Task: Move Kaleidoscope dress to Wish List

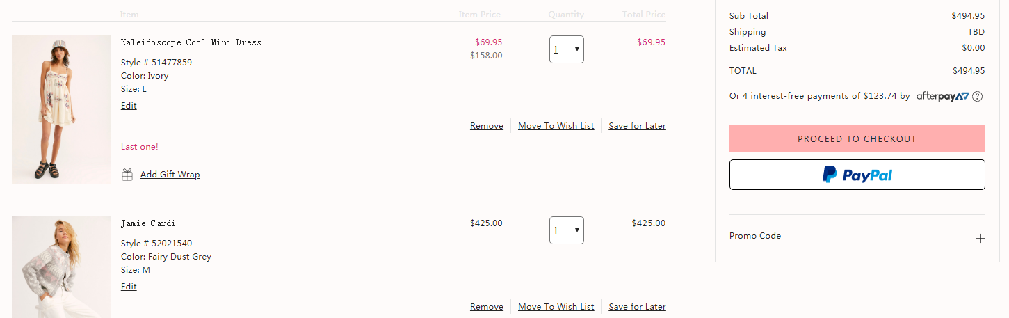Action: (x=556, y=126)
